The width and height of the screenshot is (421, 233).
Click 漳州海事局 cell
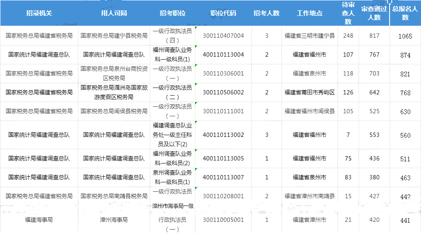(x=114, y=220)
